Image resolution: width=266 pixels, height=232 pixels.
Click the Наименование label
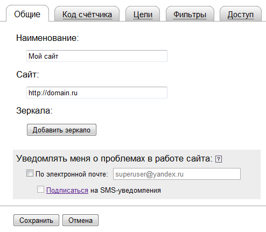[x=47, y=38]
